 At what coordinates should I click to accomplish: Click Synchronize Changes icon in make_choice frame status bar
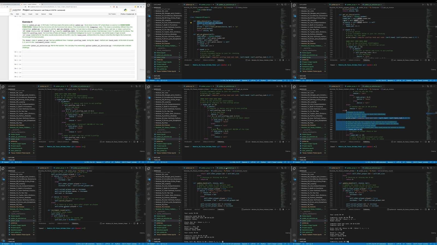pos(157,80)
